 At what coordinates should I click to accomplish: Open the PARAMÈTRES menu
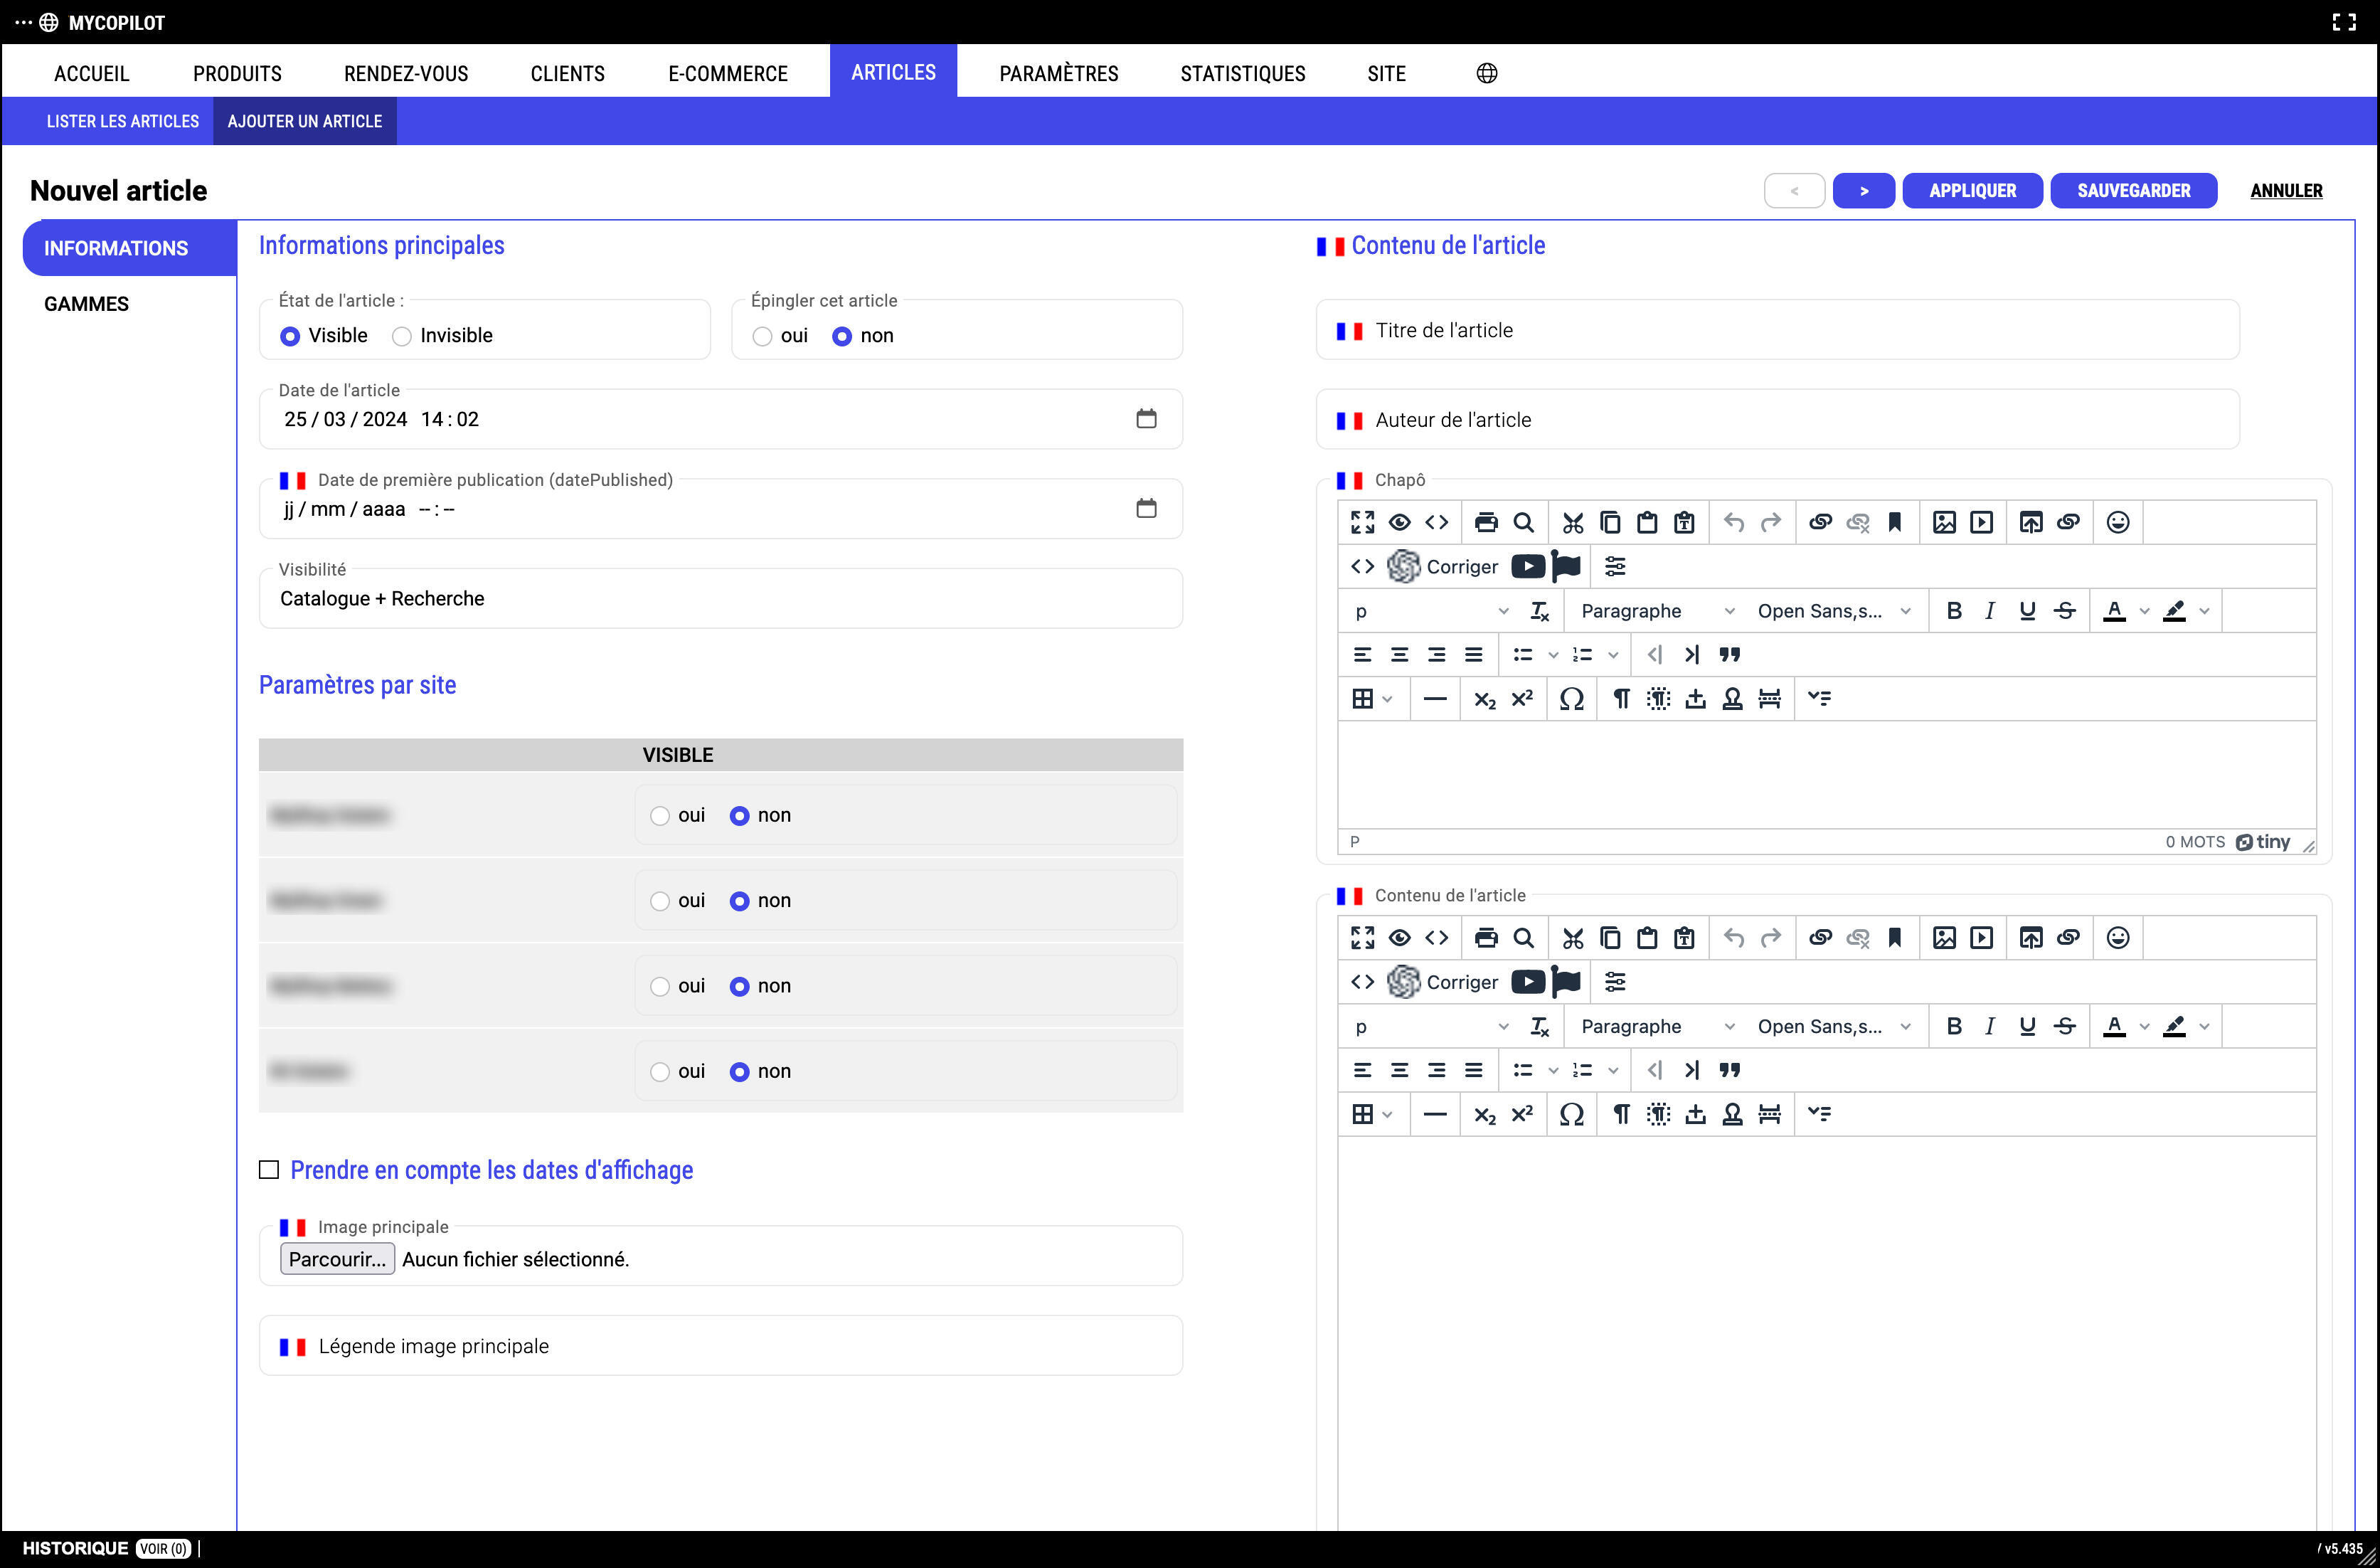pos(1058,73)
